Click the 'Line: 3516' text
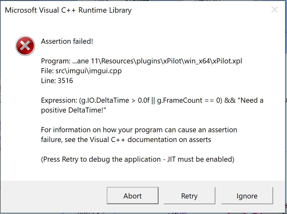 pos(57,81)
